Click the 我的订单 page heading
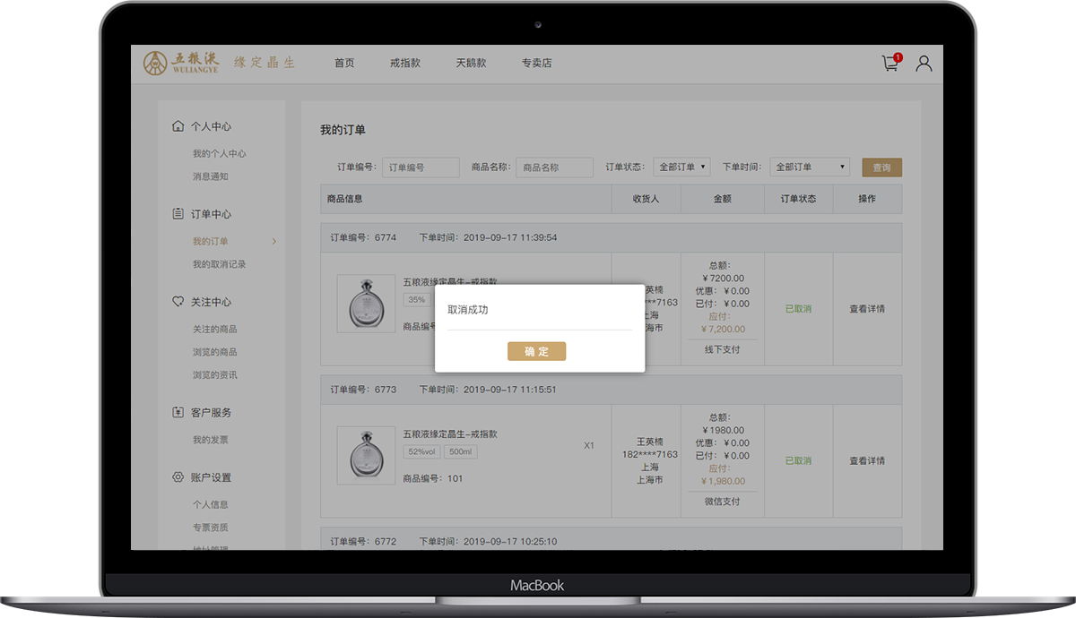The image size is (1076, 618). 343,130
